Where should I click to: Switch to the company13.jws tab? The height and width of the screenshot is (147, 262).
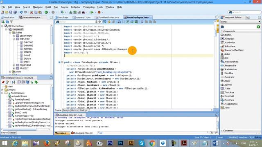tap(82, 17)
